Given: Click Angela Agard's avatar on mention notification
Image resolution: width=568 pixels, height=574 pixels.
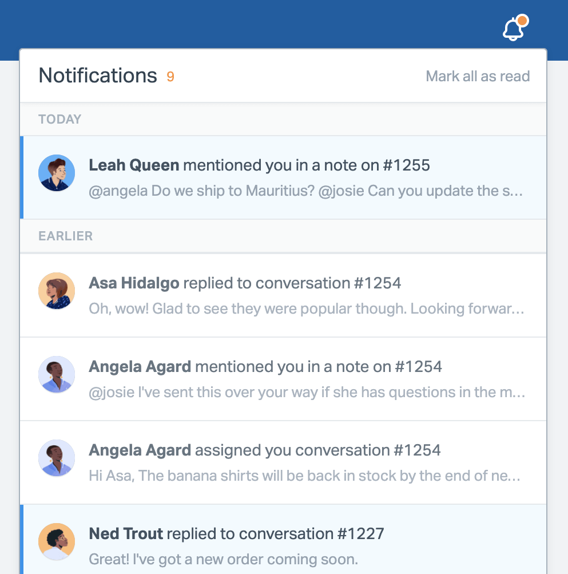Looking at the screenshot, I should coord(57,374).
